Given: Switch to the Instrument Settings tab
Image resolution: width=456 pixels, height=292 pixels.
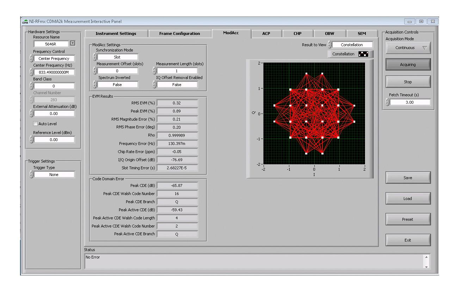Looking at the screenshot, I should tap(116, 34).
